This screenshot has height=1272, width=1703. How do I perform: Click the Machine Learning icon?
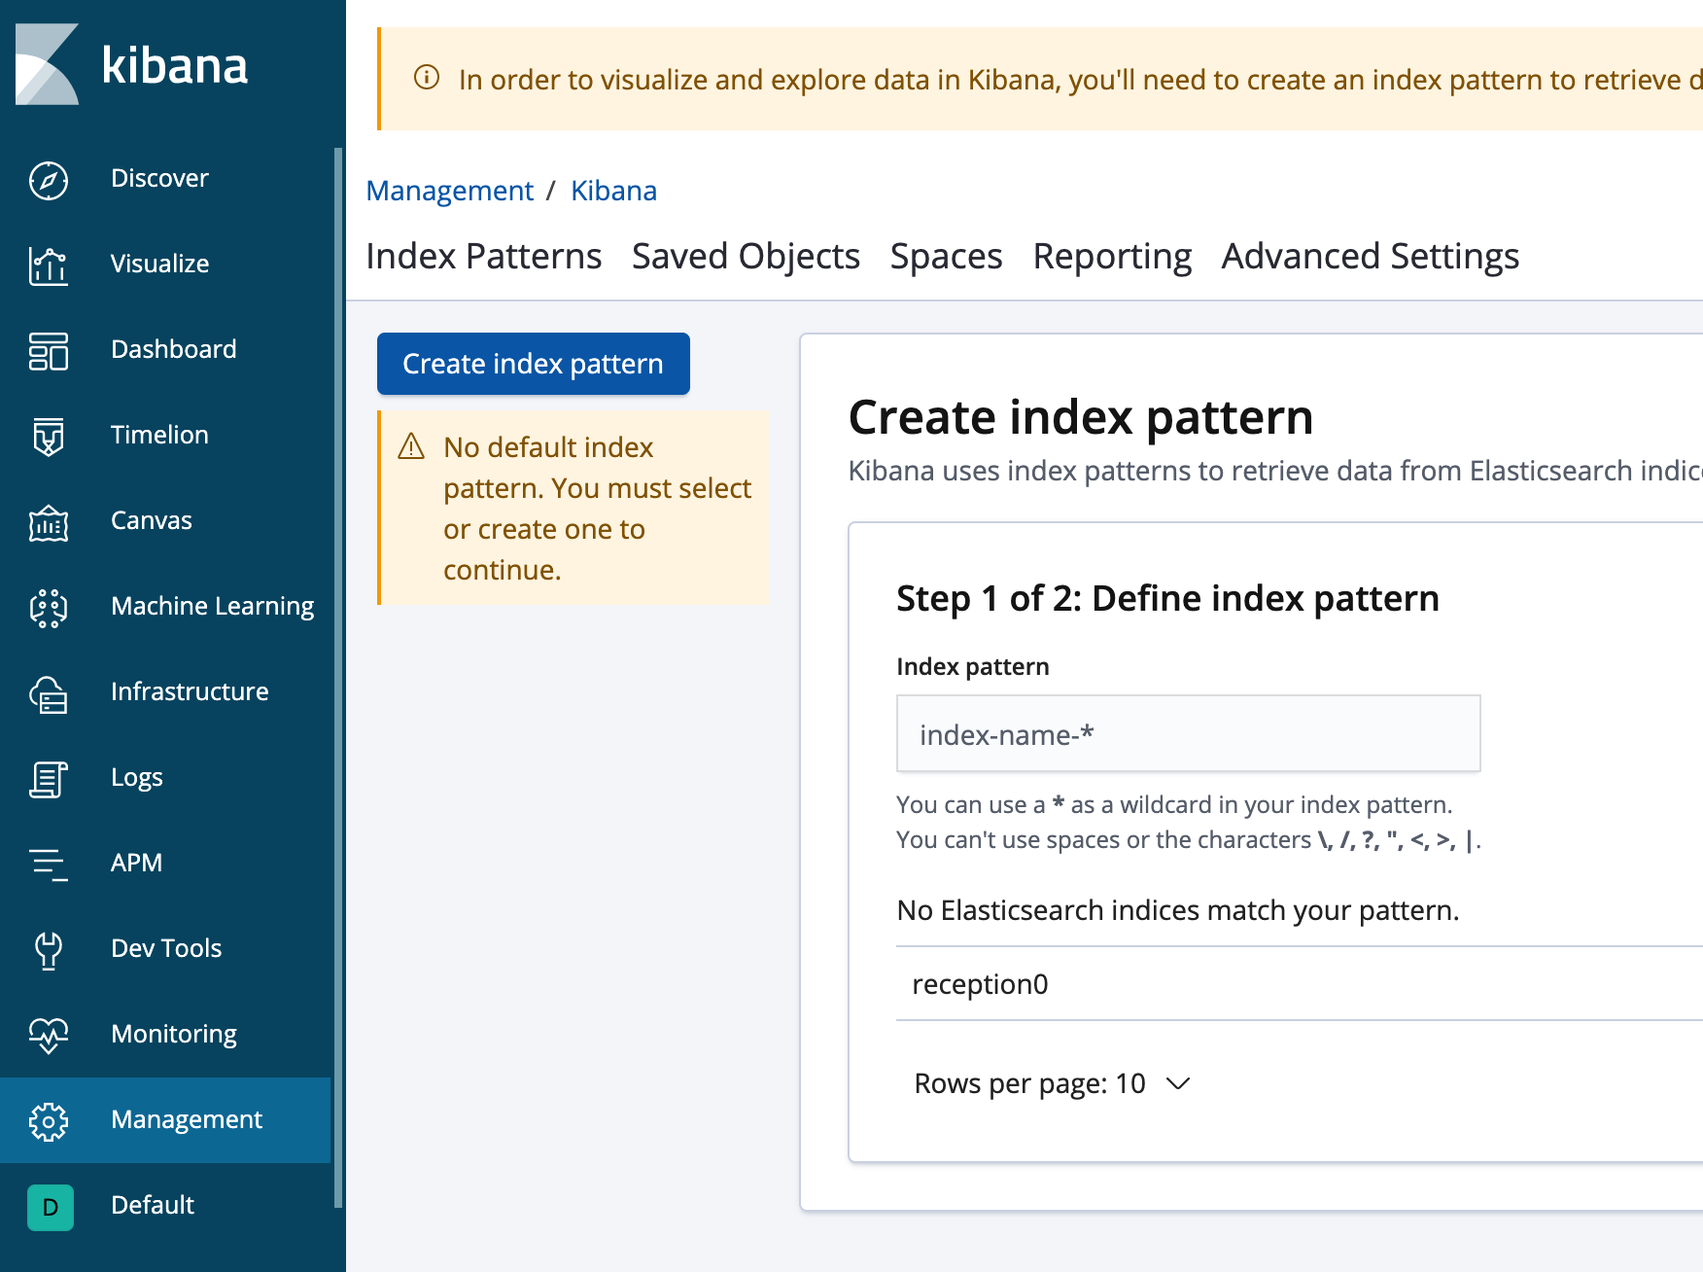[x=49, y=608]
